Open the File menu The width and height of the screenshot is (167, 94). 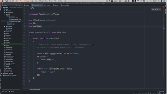tap(13, 1)
